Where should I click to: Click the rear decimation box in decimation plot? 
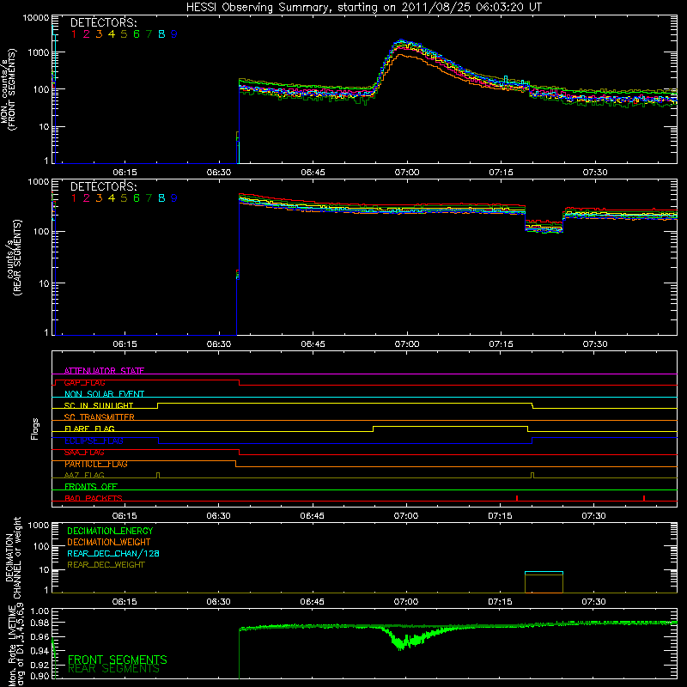click(544, 582)
